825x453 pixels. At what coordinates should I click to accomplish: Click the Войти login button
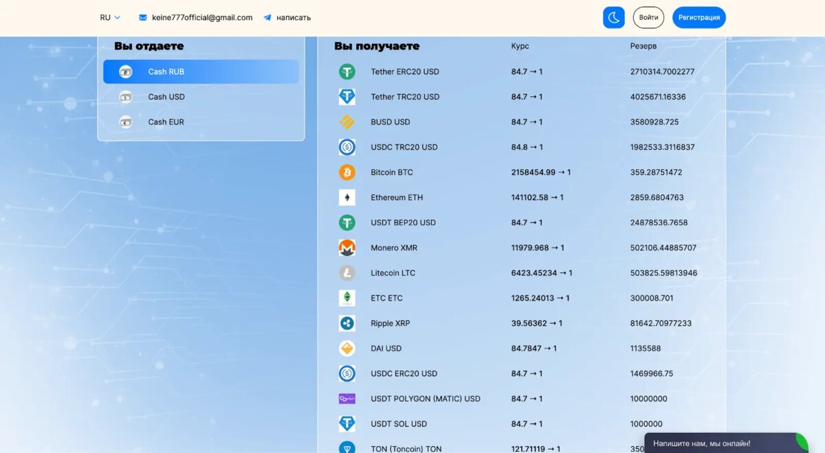click(648, 18)
